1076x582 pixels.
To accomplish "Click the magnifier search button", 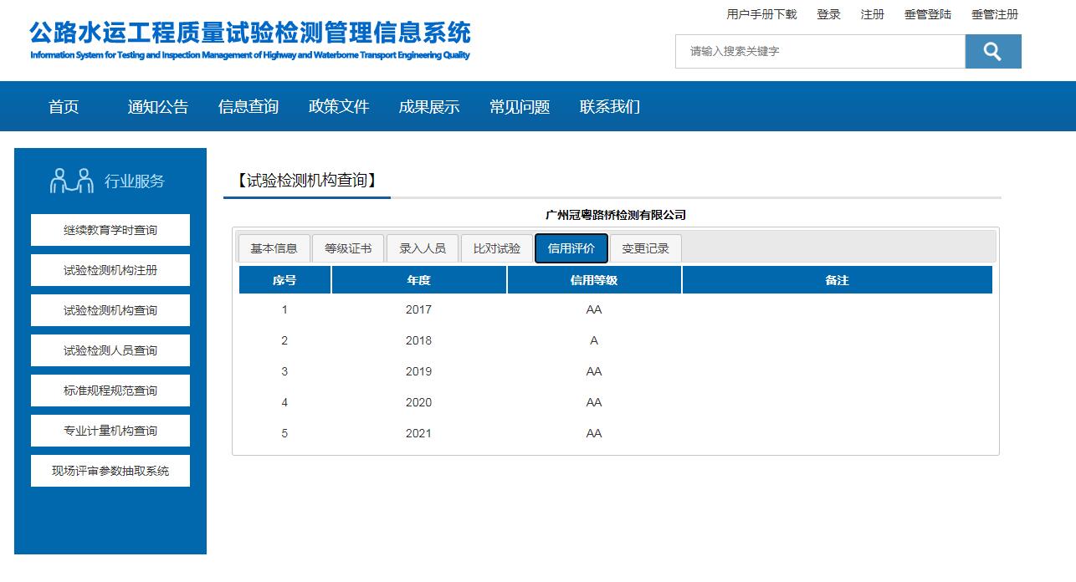I will pos(993,51).
